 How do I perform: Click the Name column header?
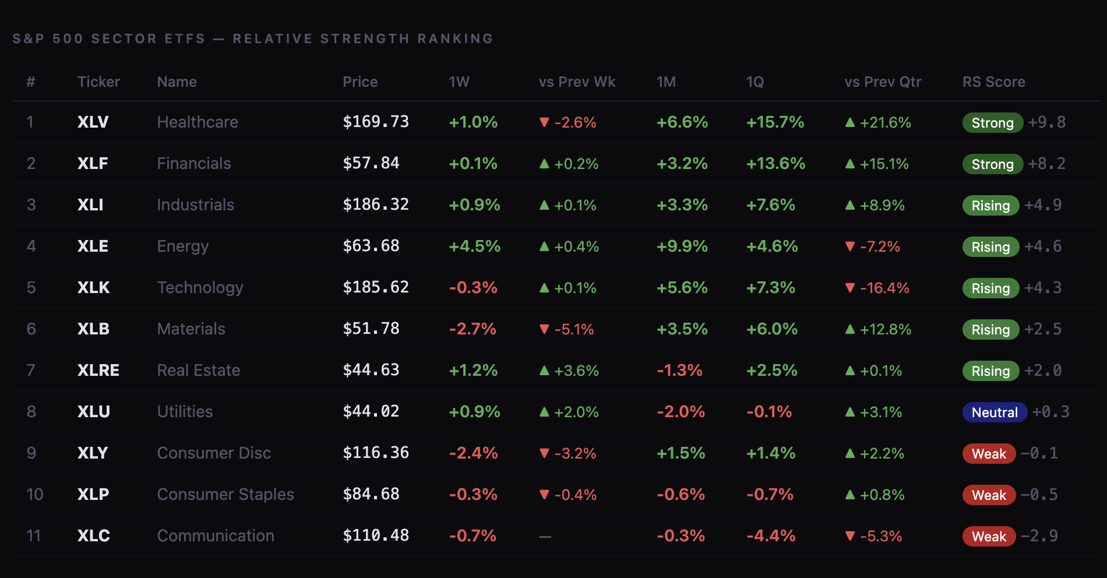point(177,82)
